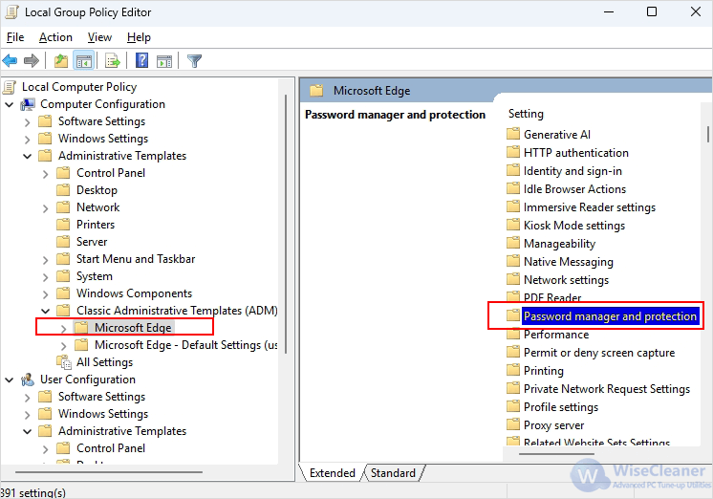Collapse the Computer Configuration node
Viewport: 713px width, 499px height.
tap(10, 104)
